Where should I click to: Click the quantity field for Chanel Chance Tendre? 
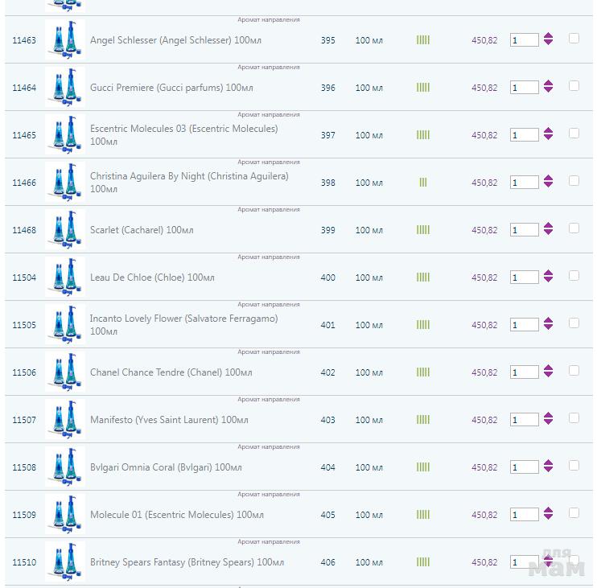click(524, 372)
